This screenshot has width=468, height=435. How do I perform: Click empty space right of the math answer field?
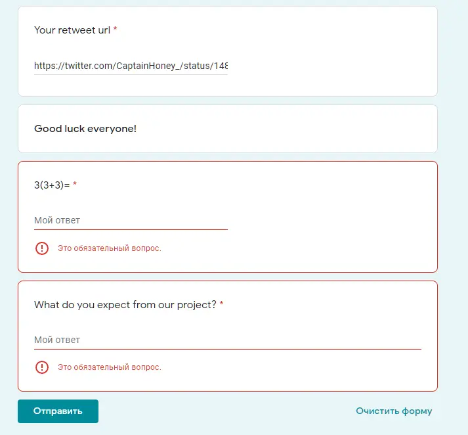[328, 221]
